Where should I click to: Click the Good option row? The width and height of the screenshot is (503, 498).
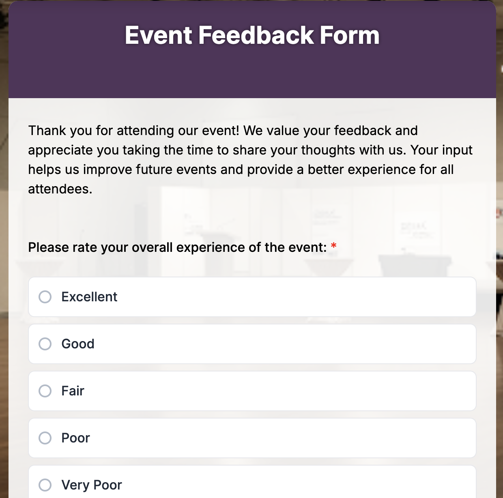pos(251,344)
